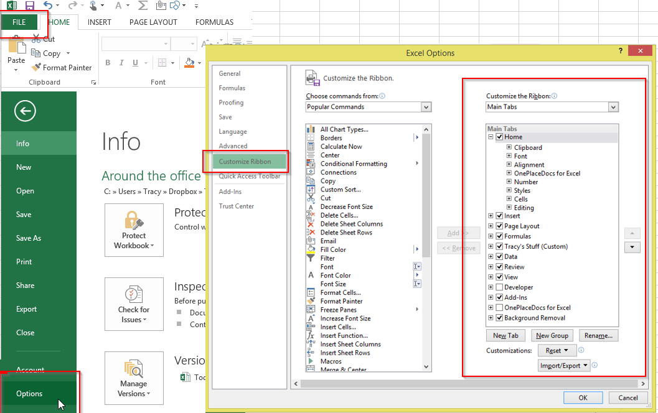Uncheck the Home tab checkbox
Viewport: 658px width, 413px height.
499,137
